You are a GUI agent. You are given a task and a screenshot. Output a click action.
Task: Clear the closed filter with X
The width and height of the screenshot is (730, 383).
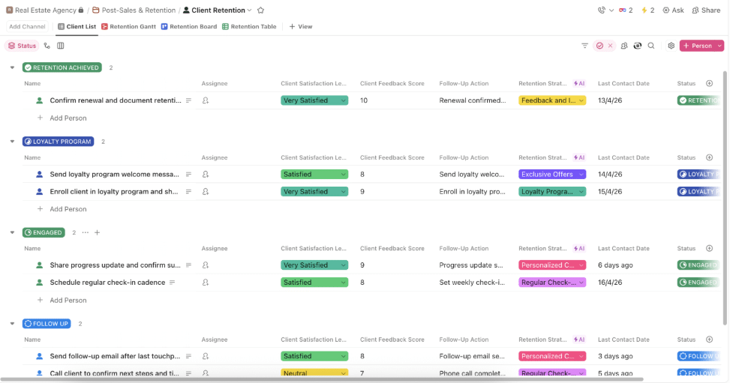611,46
